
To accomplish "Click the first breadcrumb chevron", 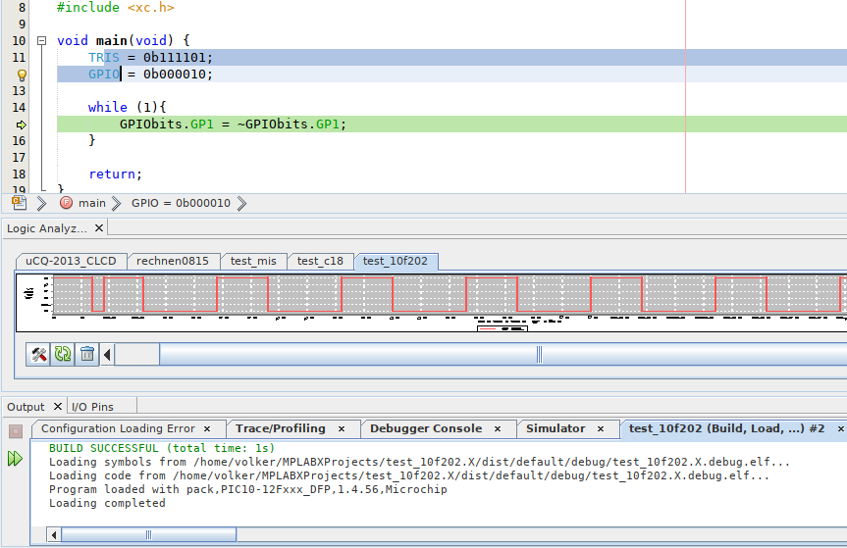I will [41, 203].
